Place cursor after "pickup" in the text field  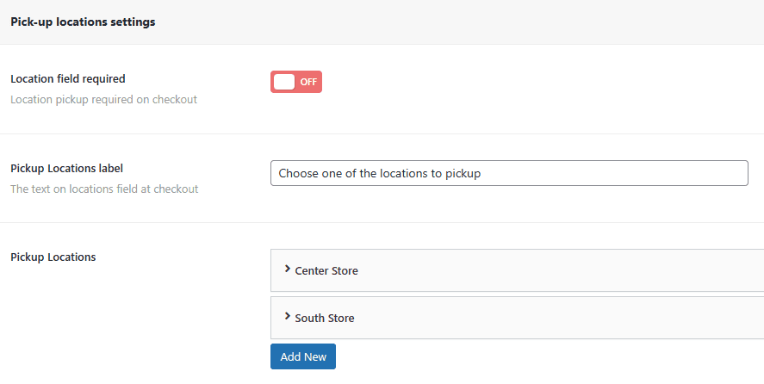pyautogui.click(x=481, y=173)
